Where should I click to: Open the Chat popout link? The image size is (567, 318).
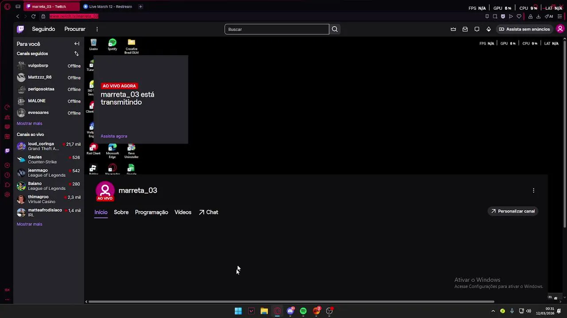click(x=208, y=212)
